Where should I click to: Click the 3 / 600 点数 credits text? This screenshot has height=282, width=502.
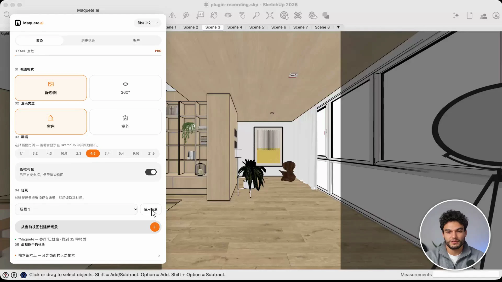click(x=24, y=51)
